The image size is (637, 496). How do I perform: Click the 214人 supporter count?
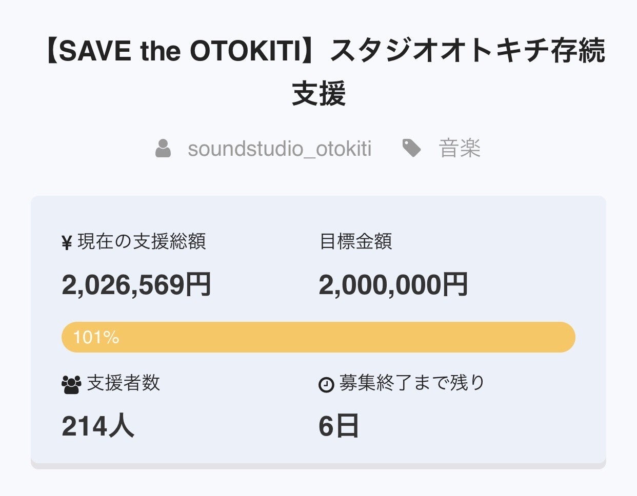tap(98, 426)
